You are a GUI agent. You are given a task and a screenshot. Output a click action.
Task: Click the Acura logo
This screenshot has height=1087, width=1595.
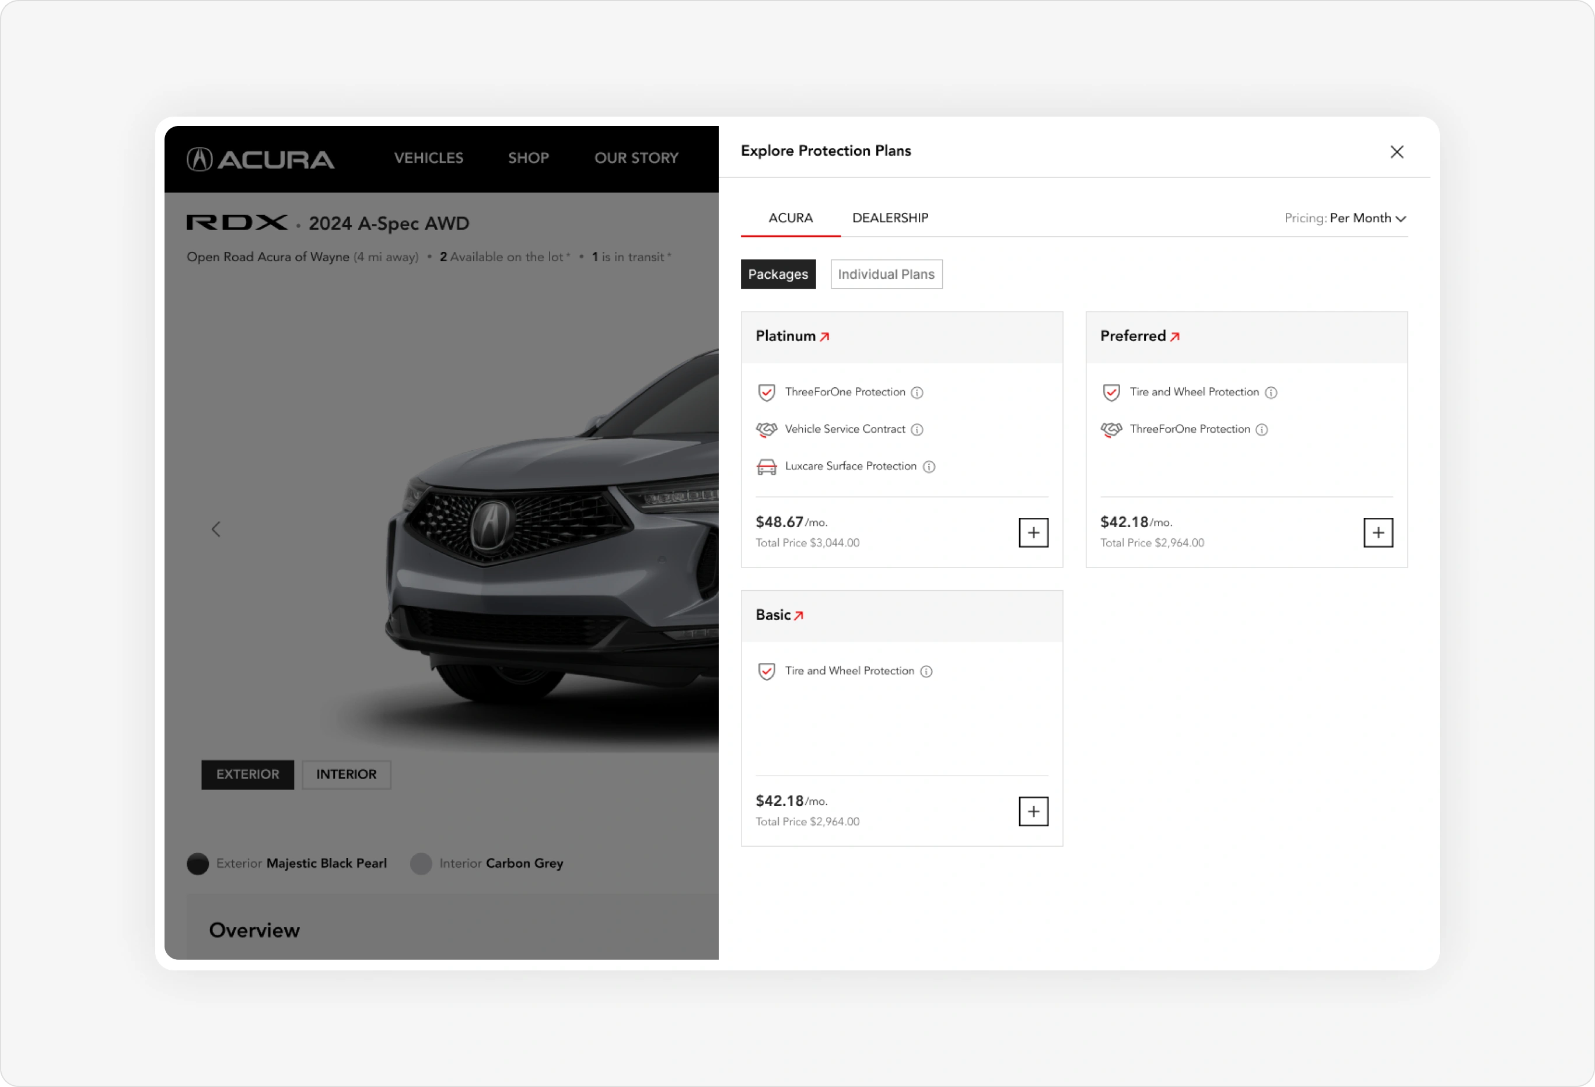pos(260,159)
